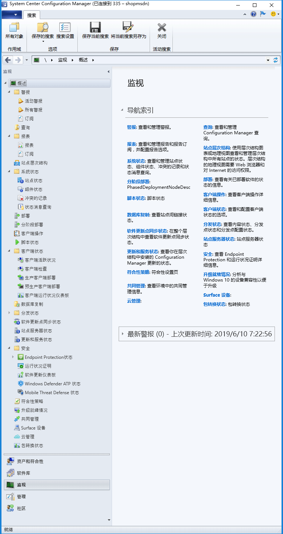Screen dimensions: 283x534
Task: Open the address bar history dropdown
Action: 268,60
